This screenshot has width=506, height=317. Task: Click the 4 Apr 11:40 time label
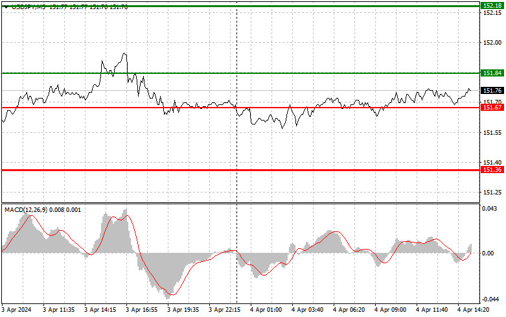pos(431,310)
